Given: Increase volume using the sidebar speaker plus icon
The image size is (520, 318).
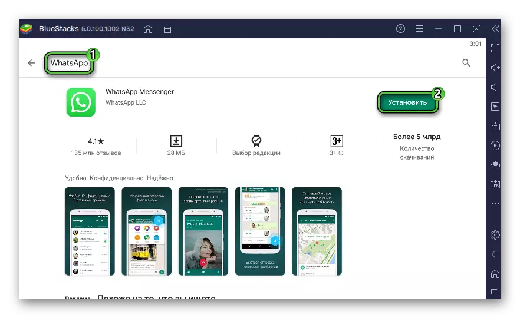Looking at the screenshot, I should click(495, 68).
